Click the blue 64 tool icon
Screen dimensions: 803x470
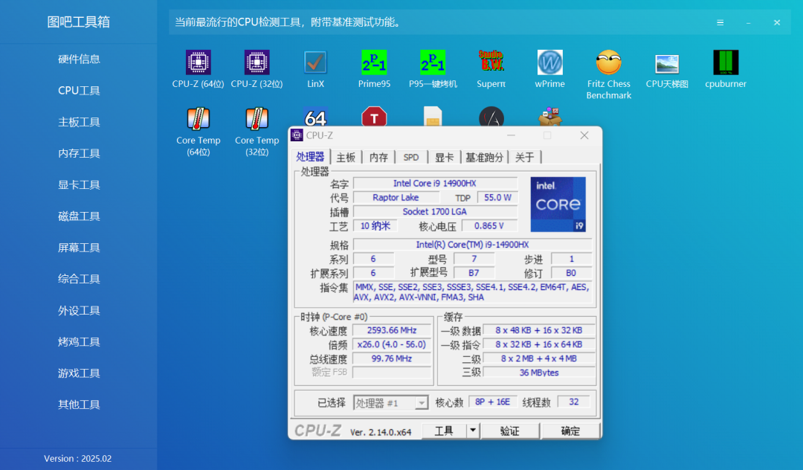(x=315, y=117)
